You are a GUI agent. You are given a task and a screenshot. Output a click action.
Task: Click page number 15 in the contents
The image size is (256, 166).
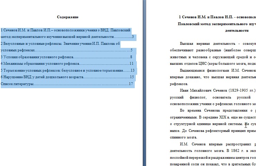click(131, 77)
